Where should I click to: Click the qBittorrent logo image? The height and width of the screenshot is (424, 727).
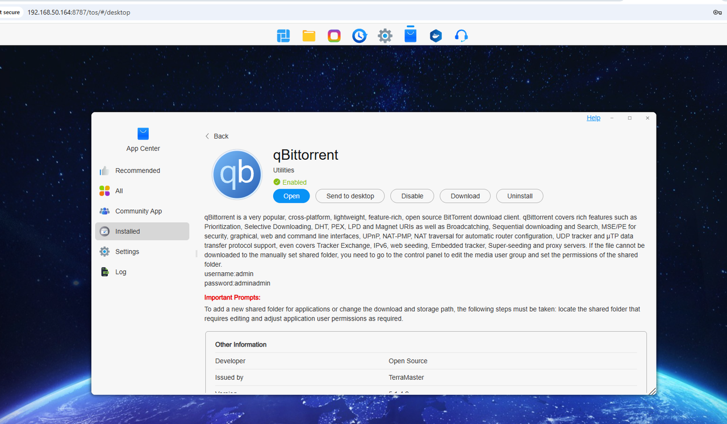click(x=237, y=174)
